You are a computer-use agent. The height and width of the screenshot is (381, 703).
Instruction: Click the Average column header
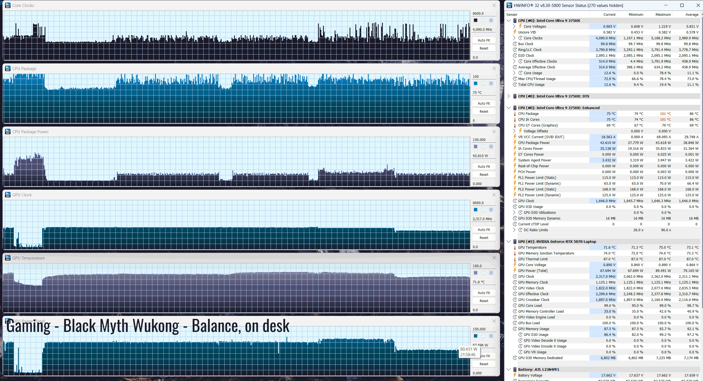[x=692, y=14]
